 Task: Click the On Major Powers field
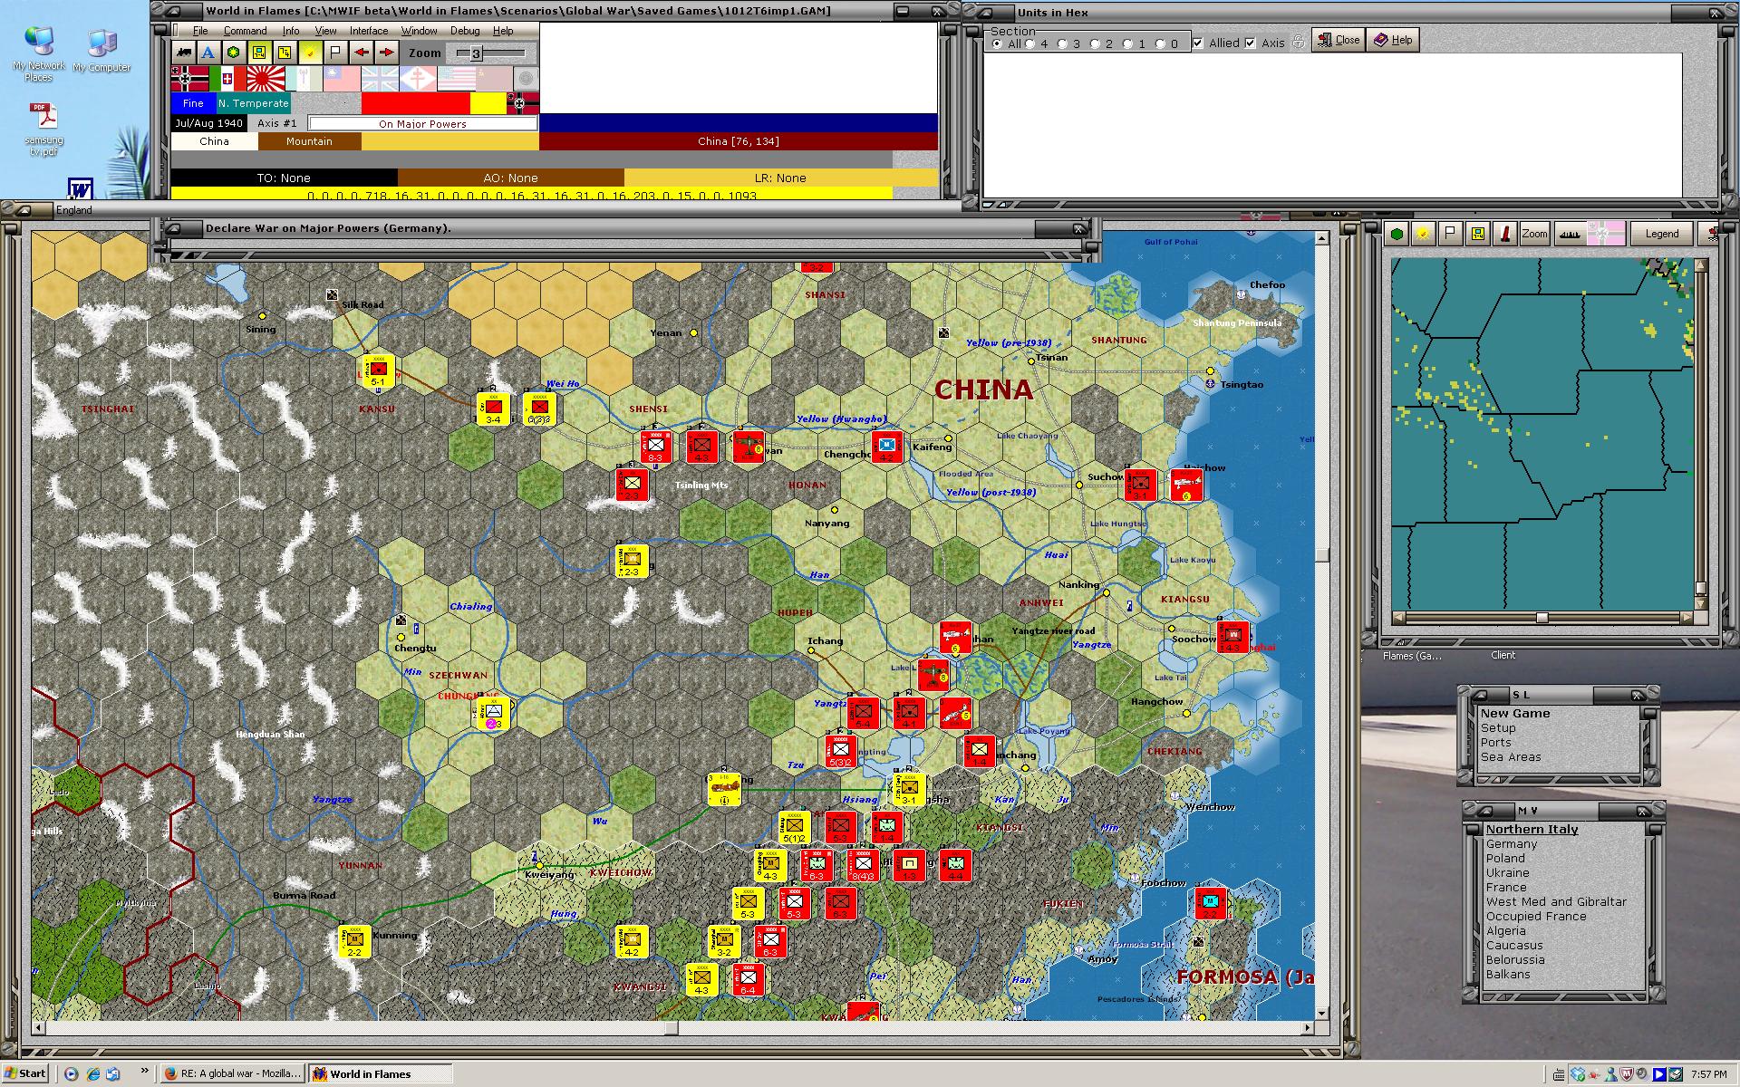pos(422,123)
